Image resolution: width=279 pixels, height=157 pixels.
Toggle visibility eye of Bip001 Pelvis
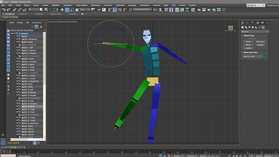pyautogui.click(x=17, y=87)
